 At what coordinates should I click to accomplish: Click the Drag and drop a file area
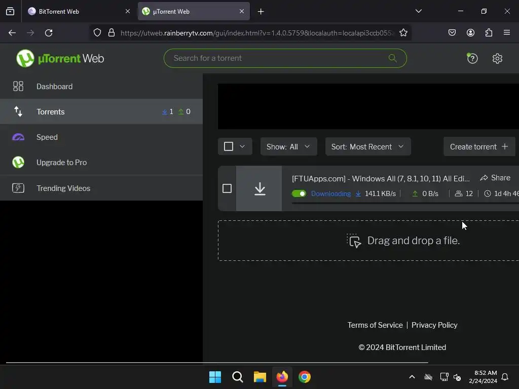tap(368, 241)
